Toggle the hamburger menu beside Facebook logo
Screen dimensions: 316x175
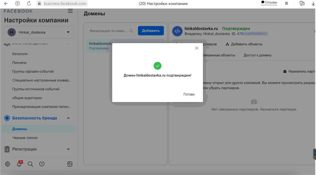pyautogui.click(x=70, y=11)
